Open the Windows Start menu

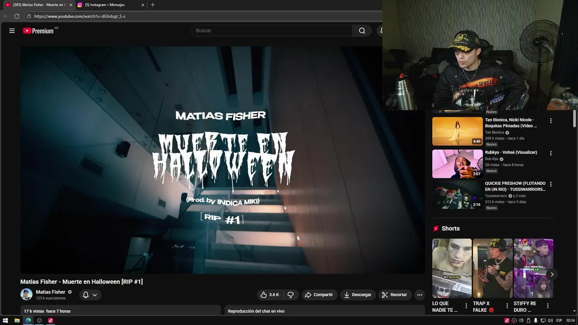coord(5,320)
